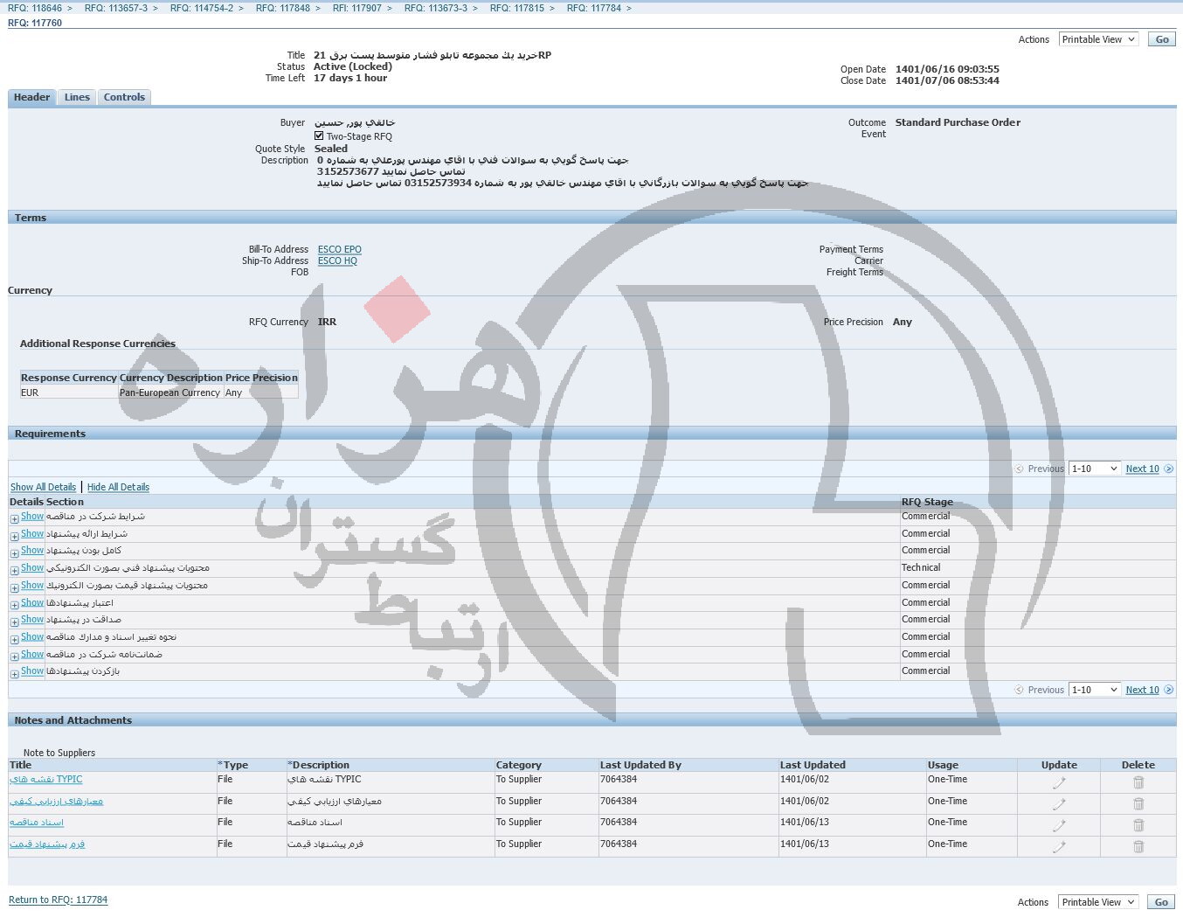The height and width of the screenshot is (917, 1183).
Task: Click Hide All Details link
Action: point(118,488)
